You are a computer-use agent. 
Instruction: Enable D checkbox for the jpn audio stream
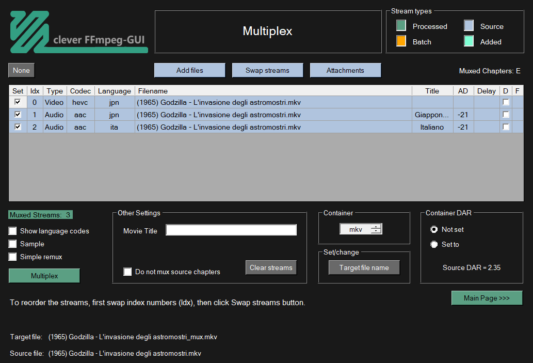506,115
